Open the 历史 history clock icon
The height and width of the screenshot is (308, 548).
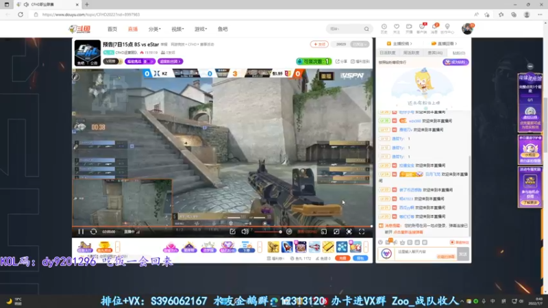pos(384,28)
